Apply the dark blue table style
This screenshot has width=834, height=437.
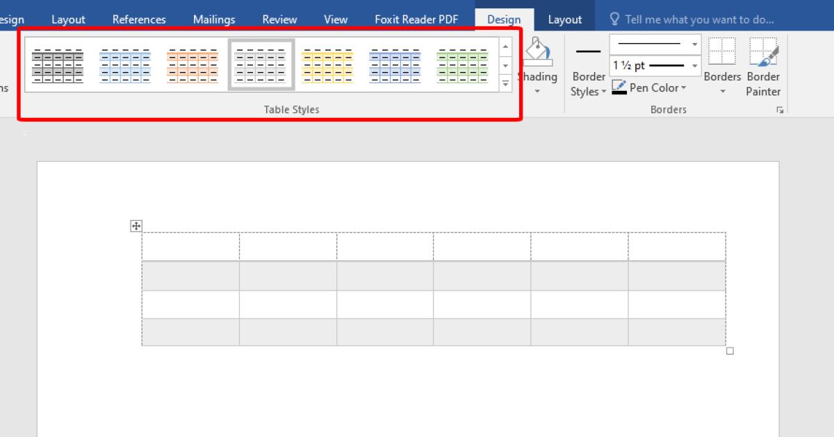point(395,65)
